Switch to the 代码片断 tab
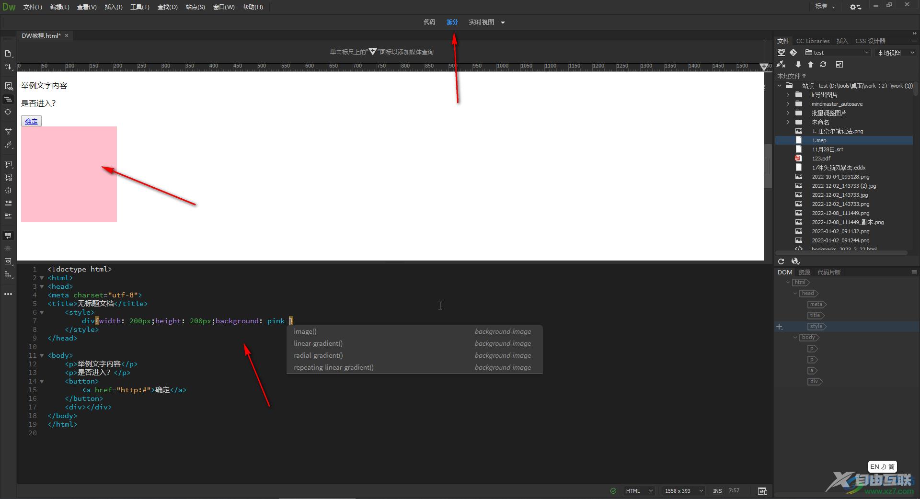 pyautogui.click(x=829, y=272)
